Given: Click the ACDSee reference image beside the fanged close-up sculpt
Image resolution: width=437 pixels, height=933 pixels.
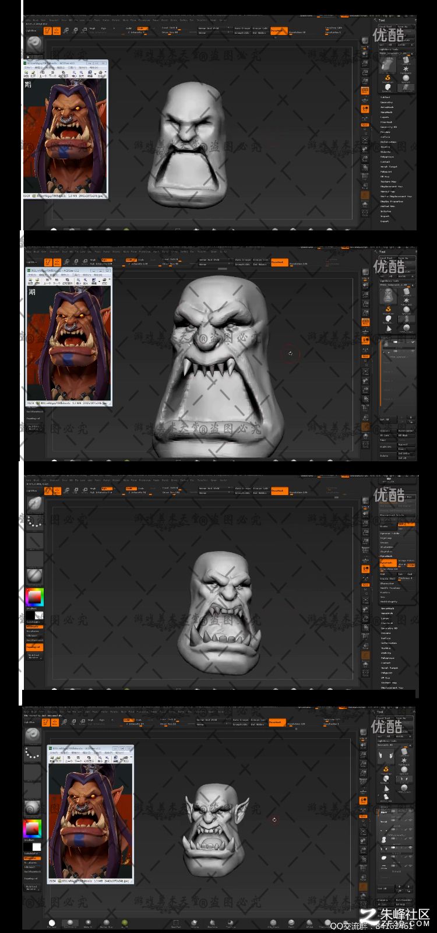Looking at the screenshot, I should (x=69, y=343).
